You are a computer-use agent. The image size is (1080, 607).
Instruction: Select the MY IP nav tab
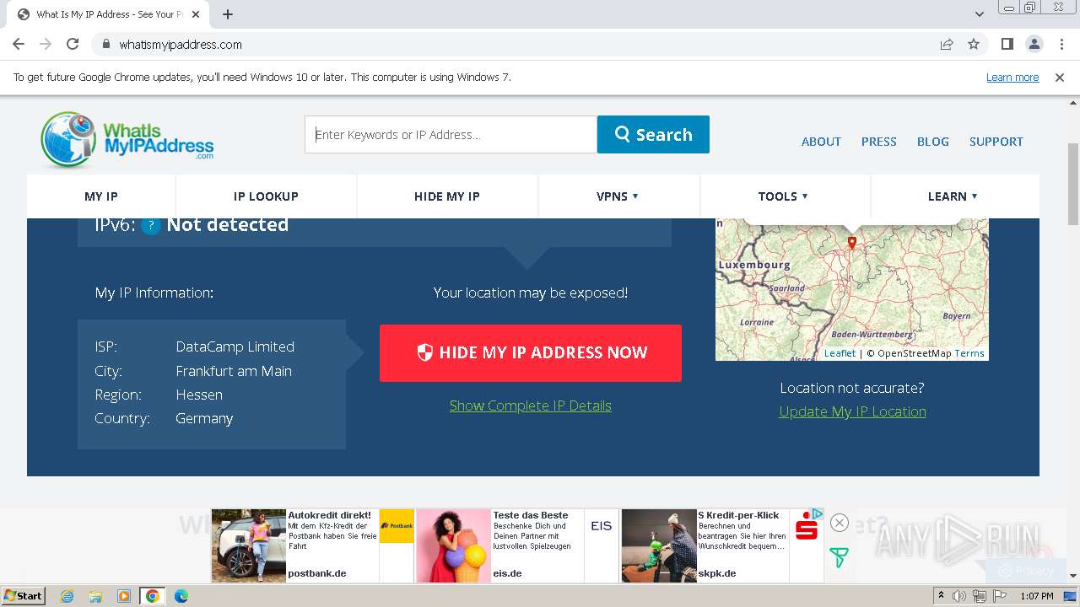[x=101, y=196]
